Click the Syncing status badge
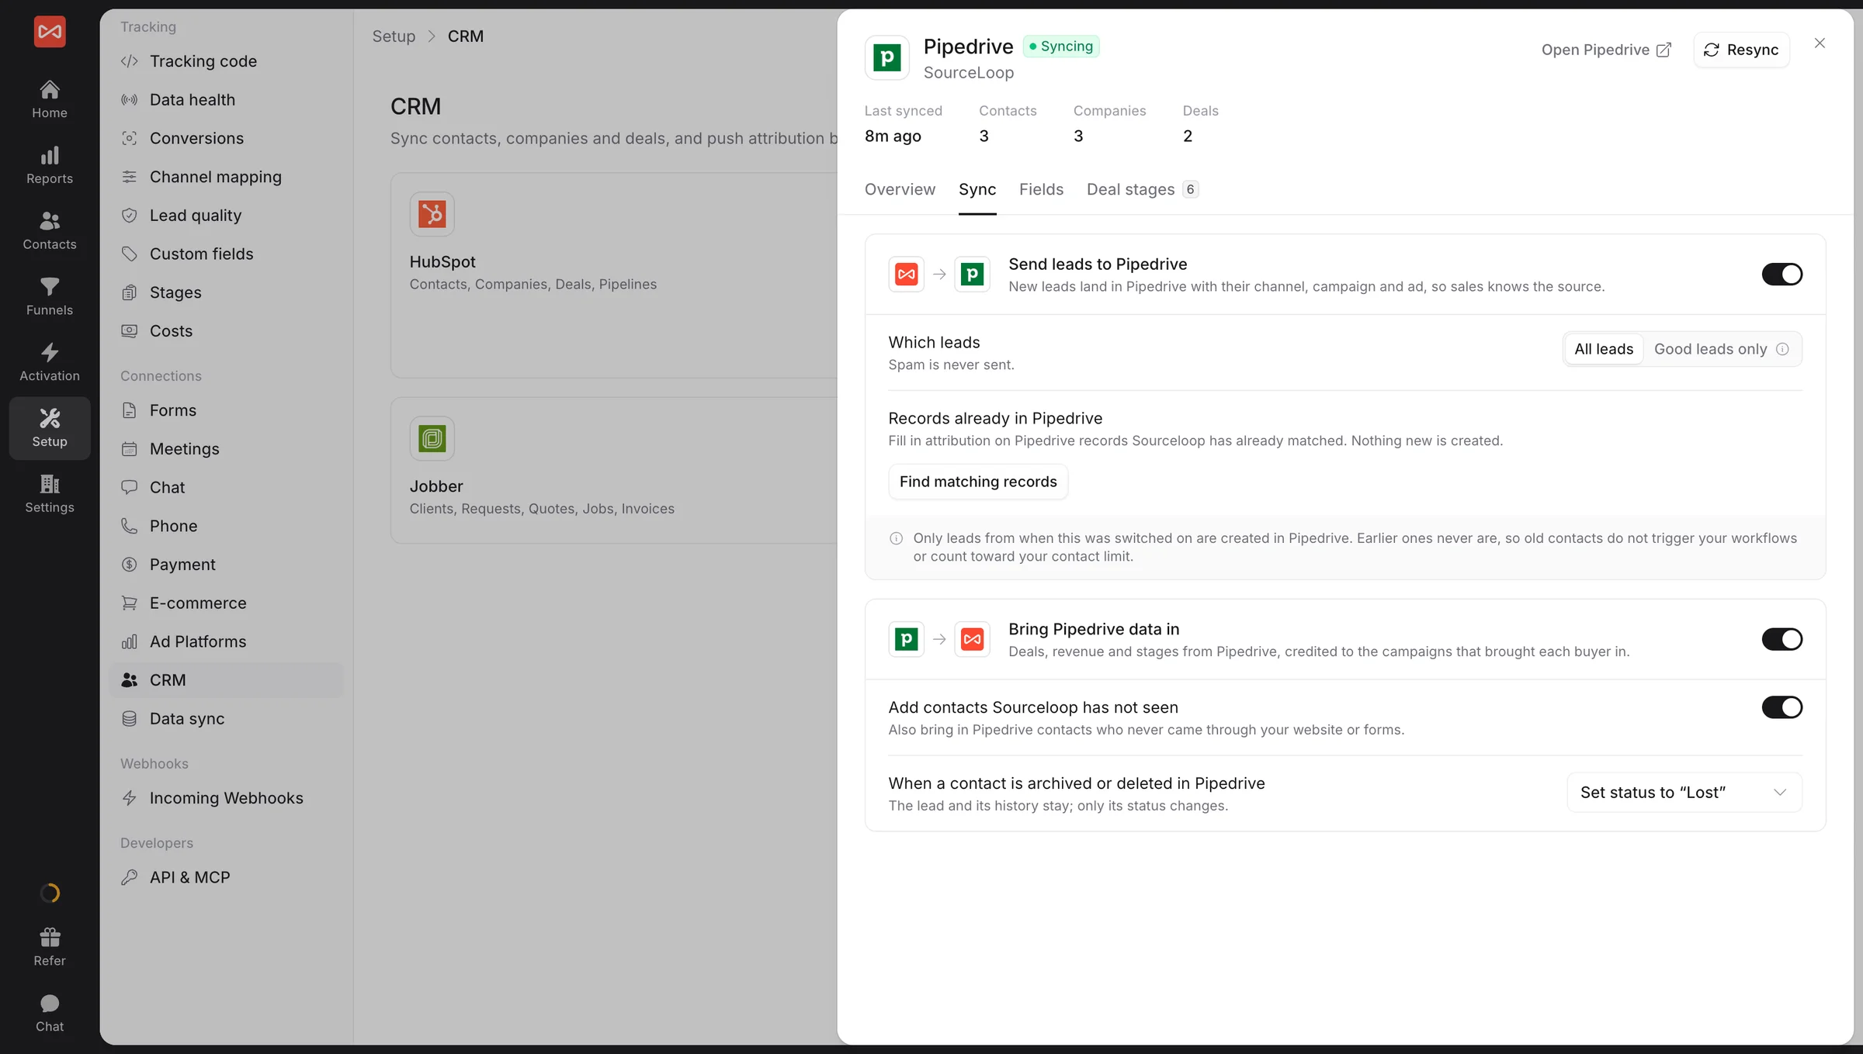Image resolution: width=1863 pixels, height=1054 pixels. [x=1061, y=47]
